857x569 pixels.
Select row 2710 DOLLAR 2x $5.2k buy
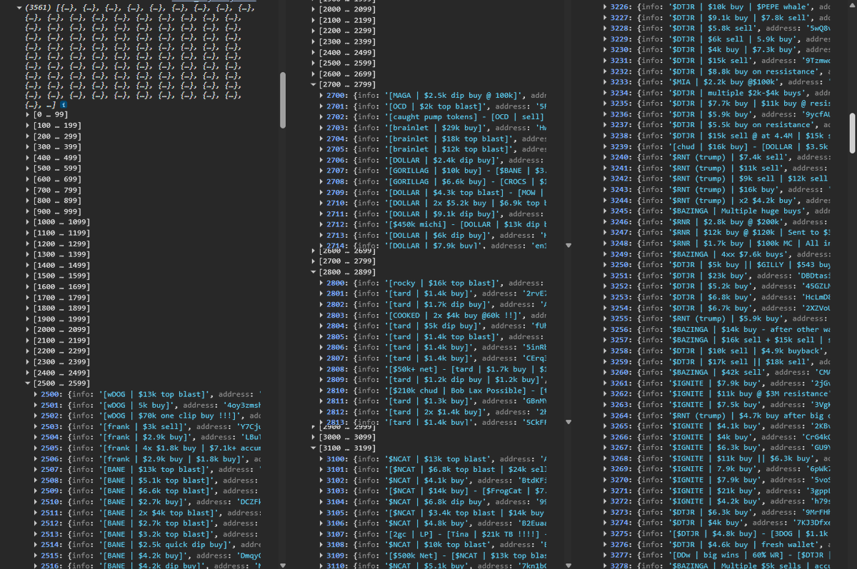click(433, 203)
